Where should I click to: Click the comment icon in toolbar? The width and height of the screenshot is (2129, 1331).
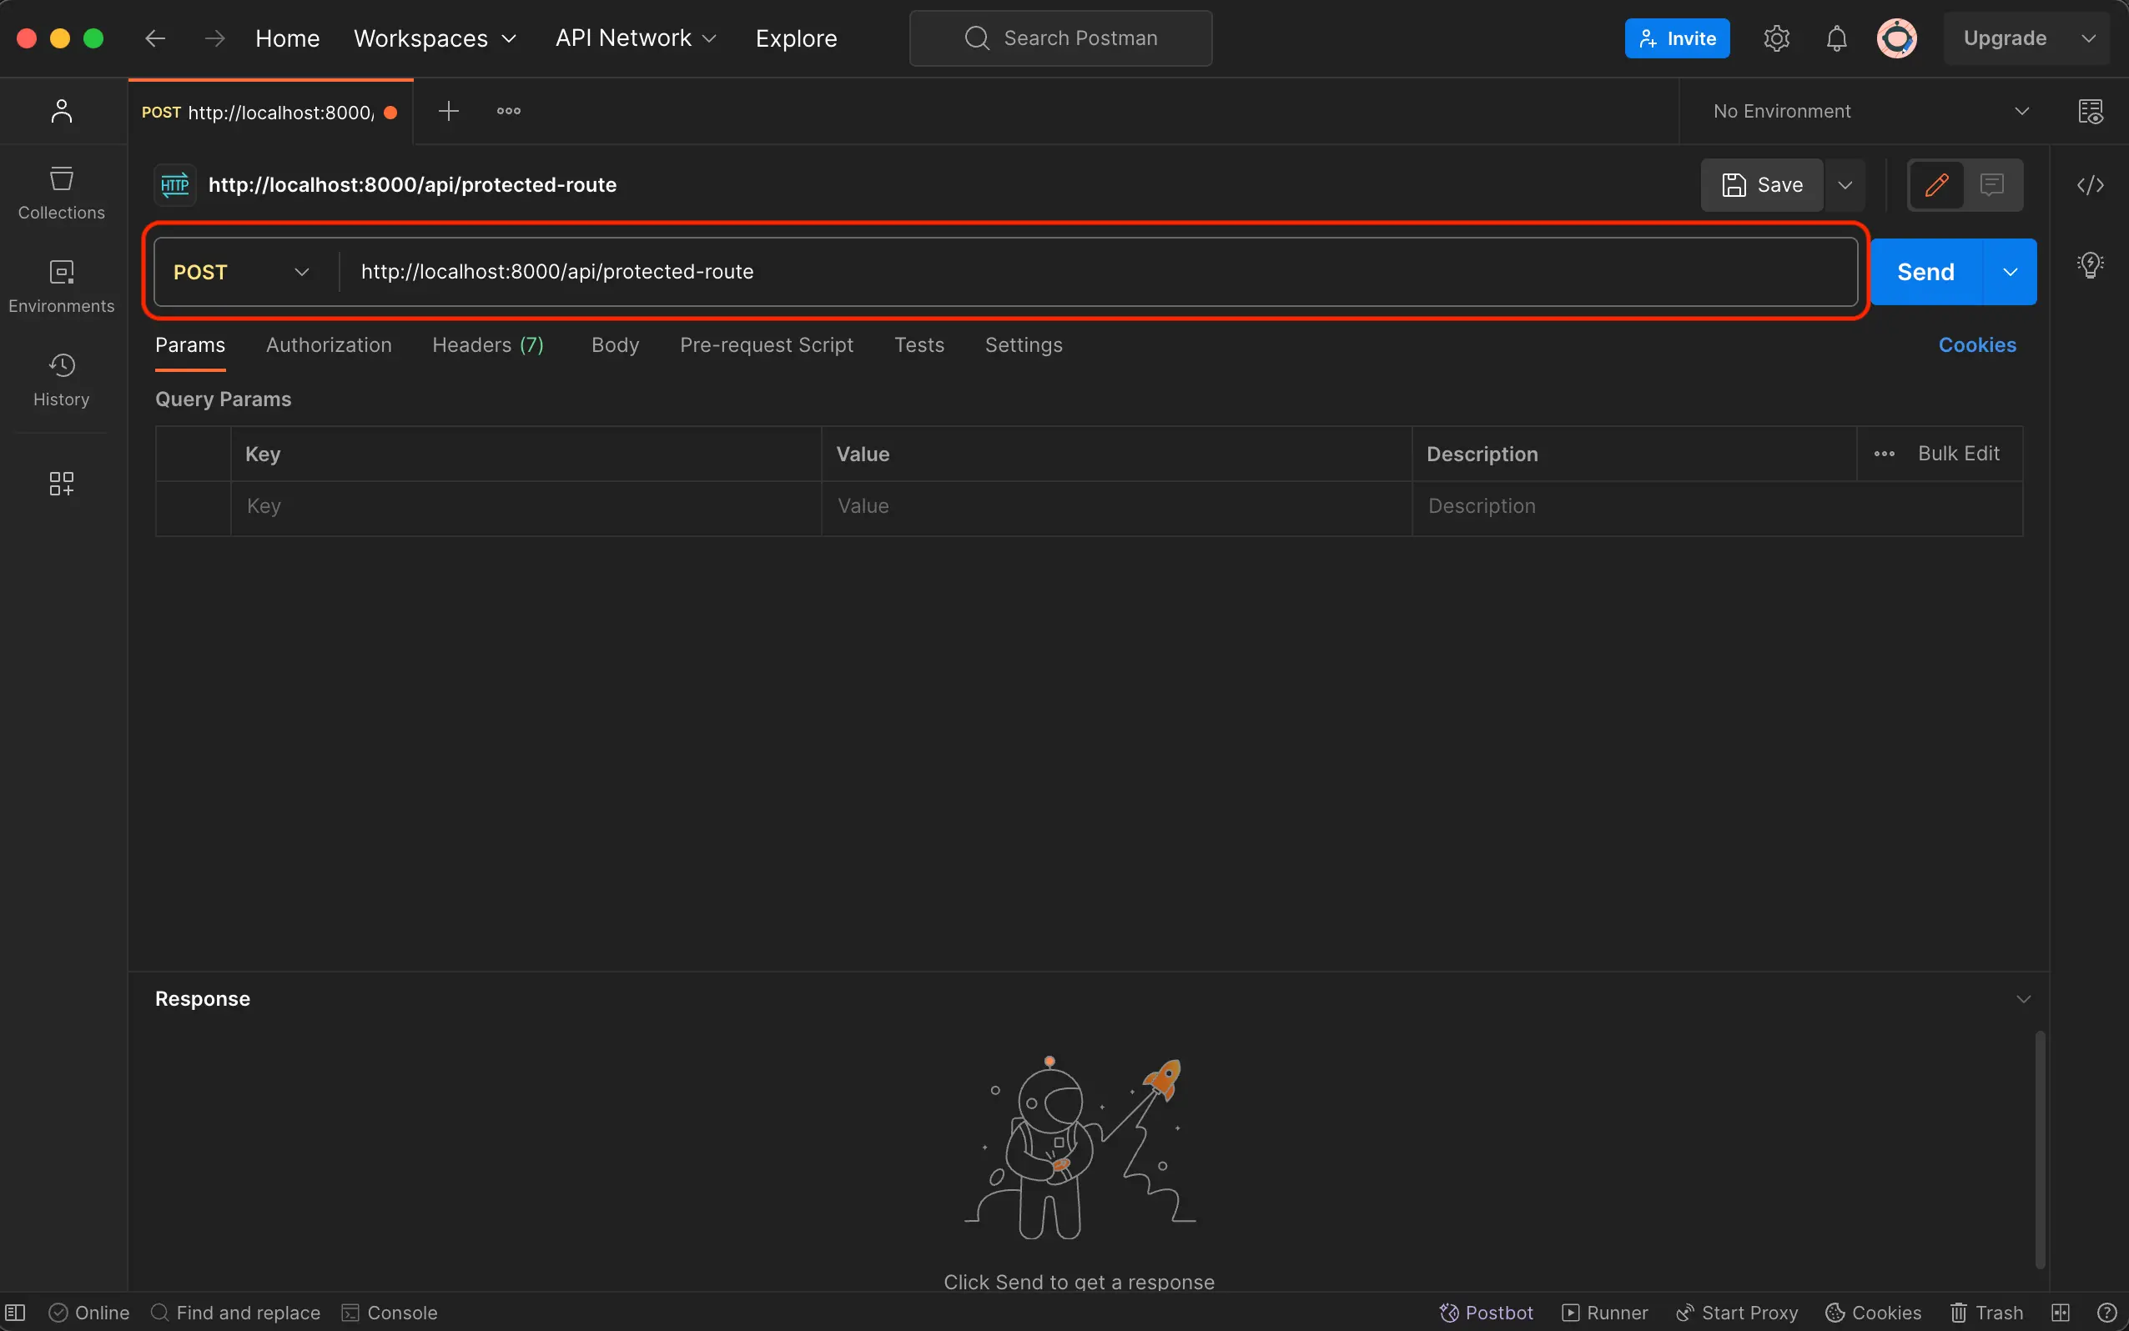click(x=1992, y=184)
